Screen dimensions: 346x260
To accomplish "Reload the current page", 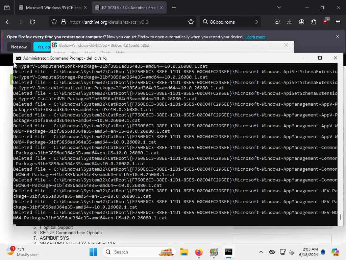I will coord(32,22).
